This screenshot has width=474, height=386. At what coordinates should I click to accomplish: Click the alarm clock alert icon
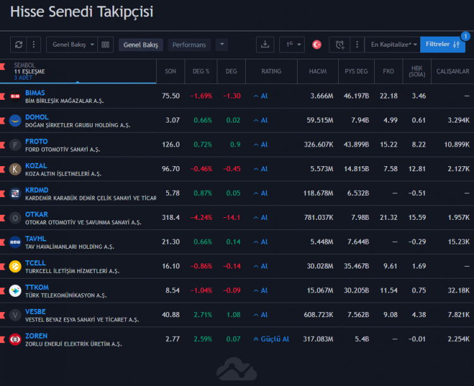click(x=339, y=45)
